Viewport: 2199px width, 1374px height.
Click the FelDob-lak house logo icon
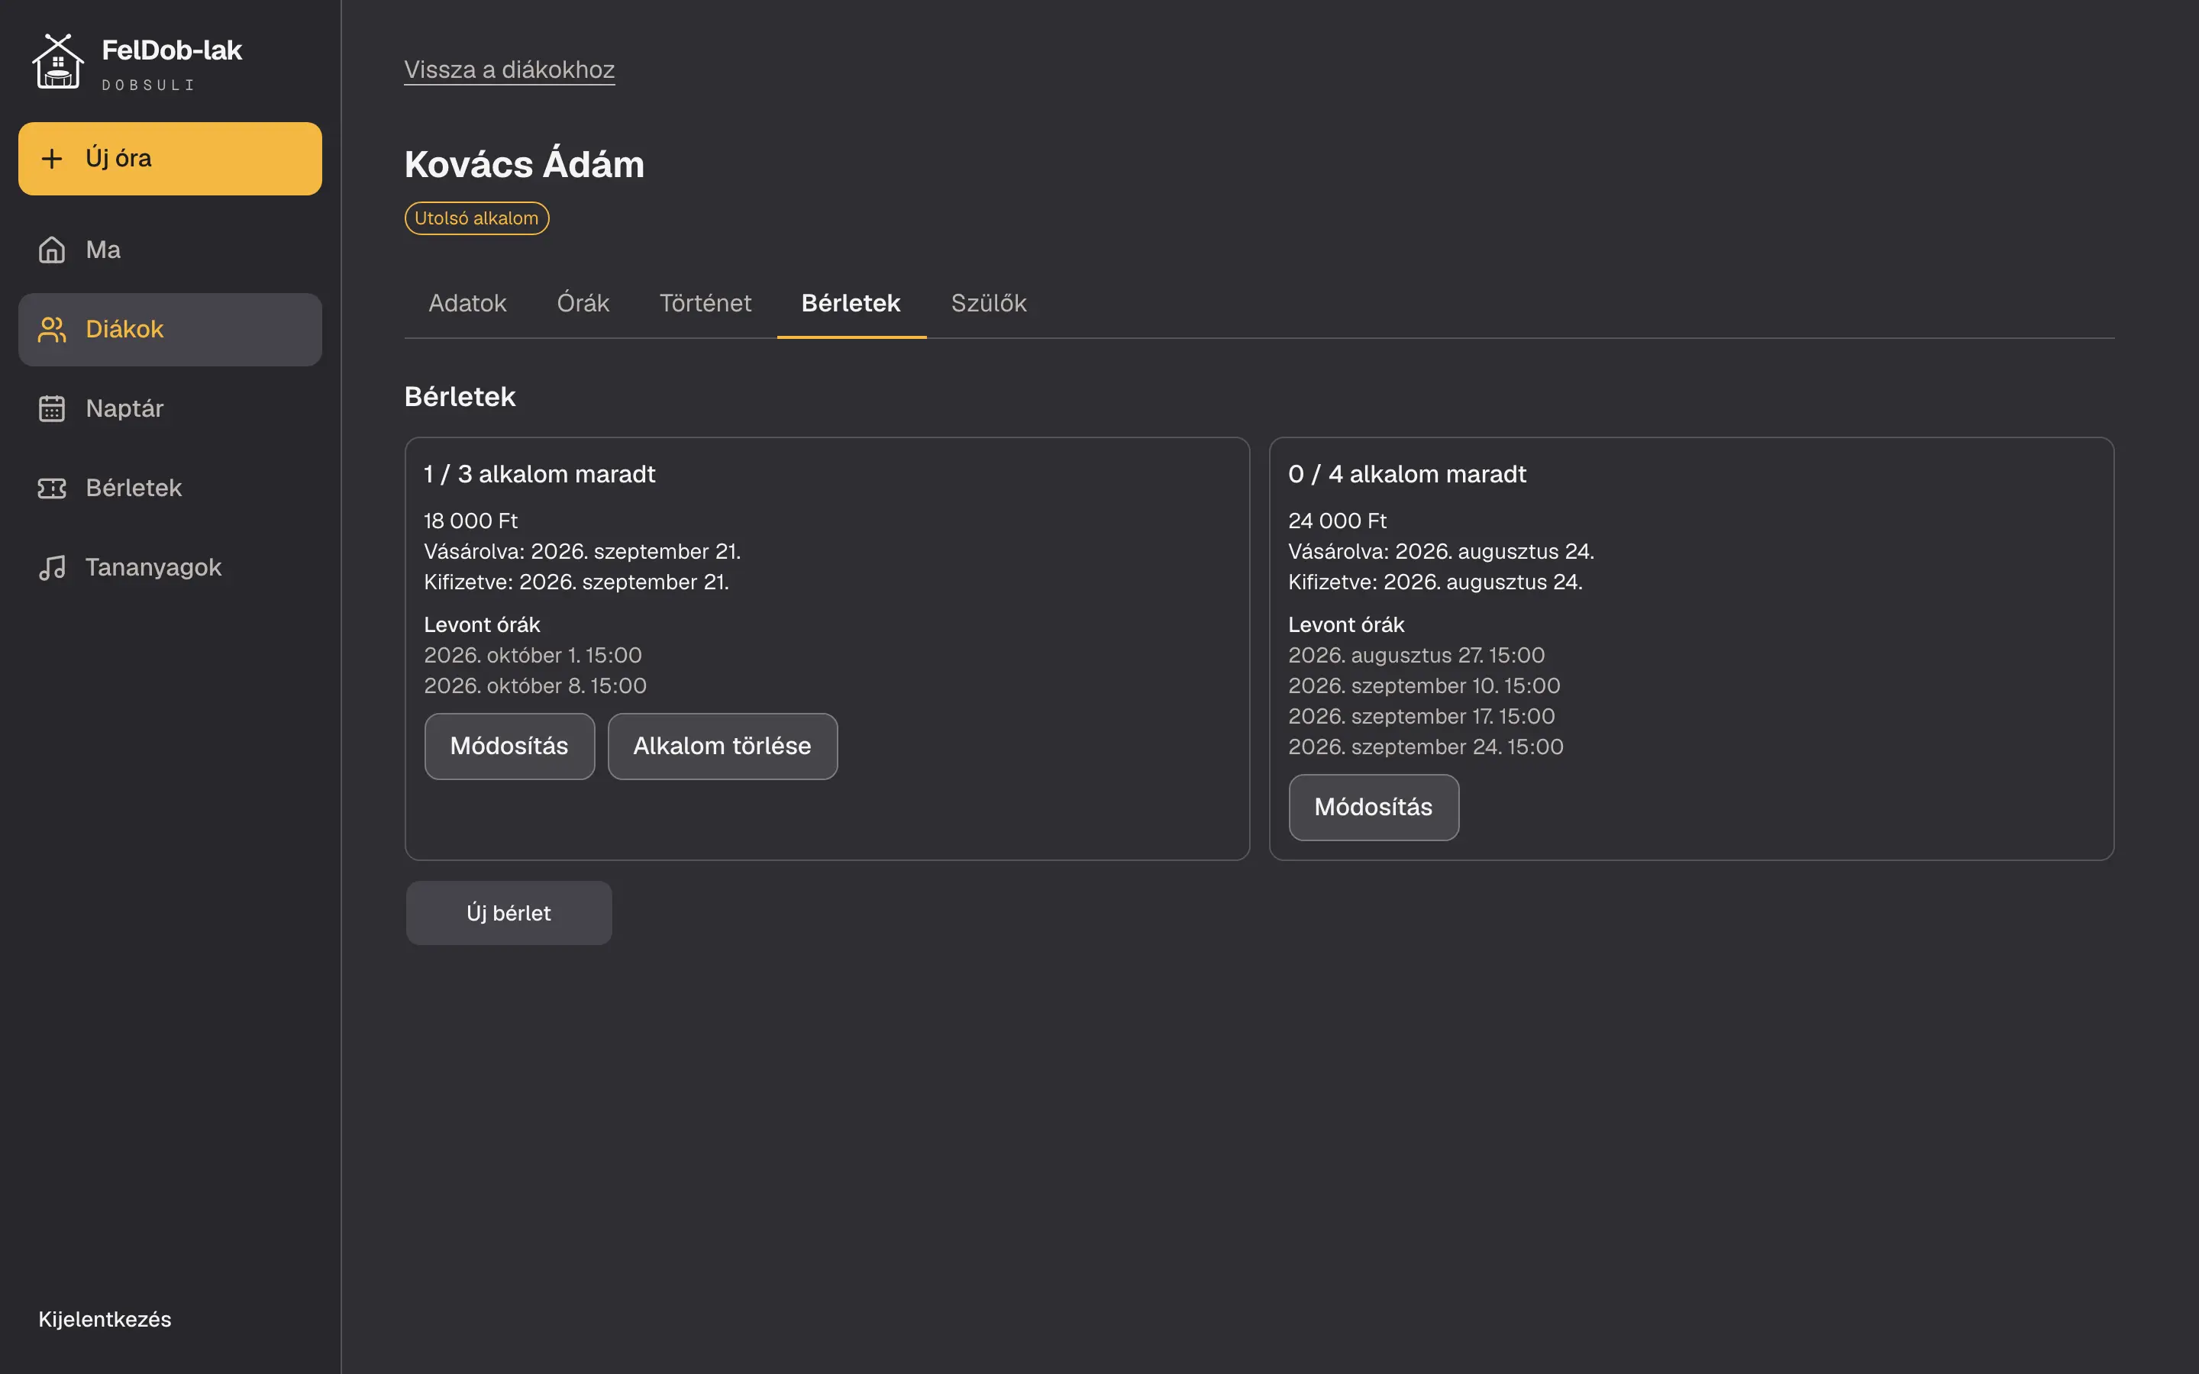coord(58,62)
